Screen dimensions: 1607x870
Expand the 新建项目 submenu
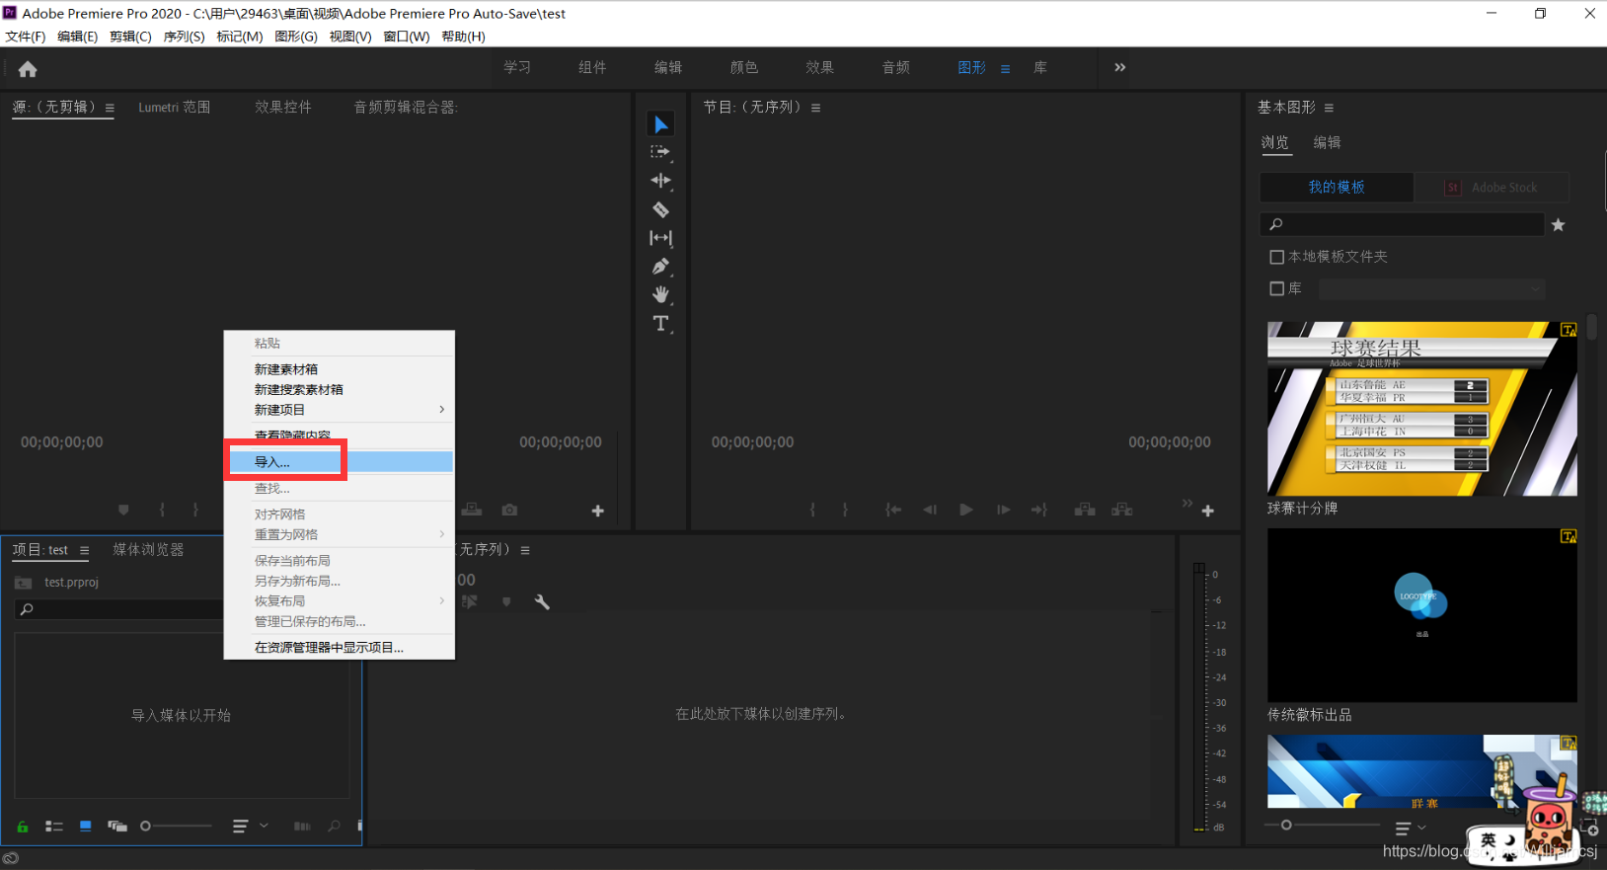pos(340,410)
